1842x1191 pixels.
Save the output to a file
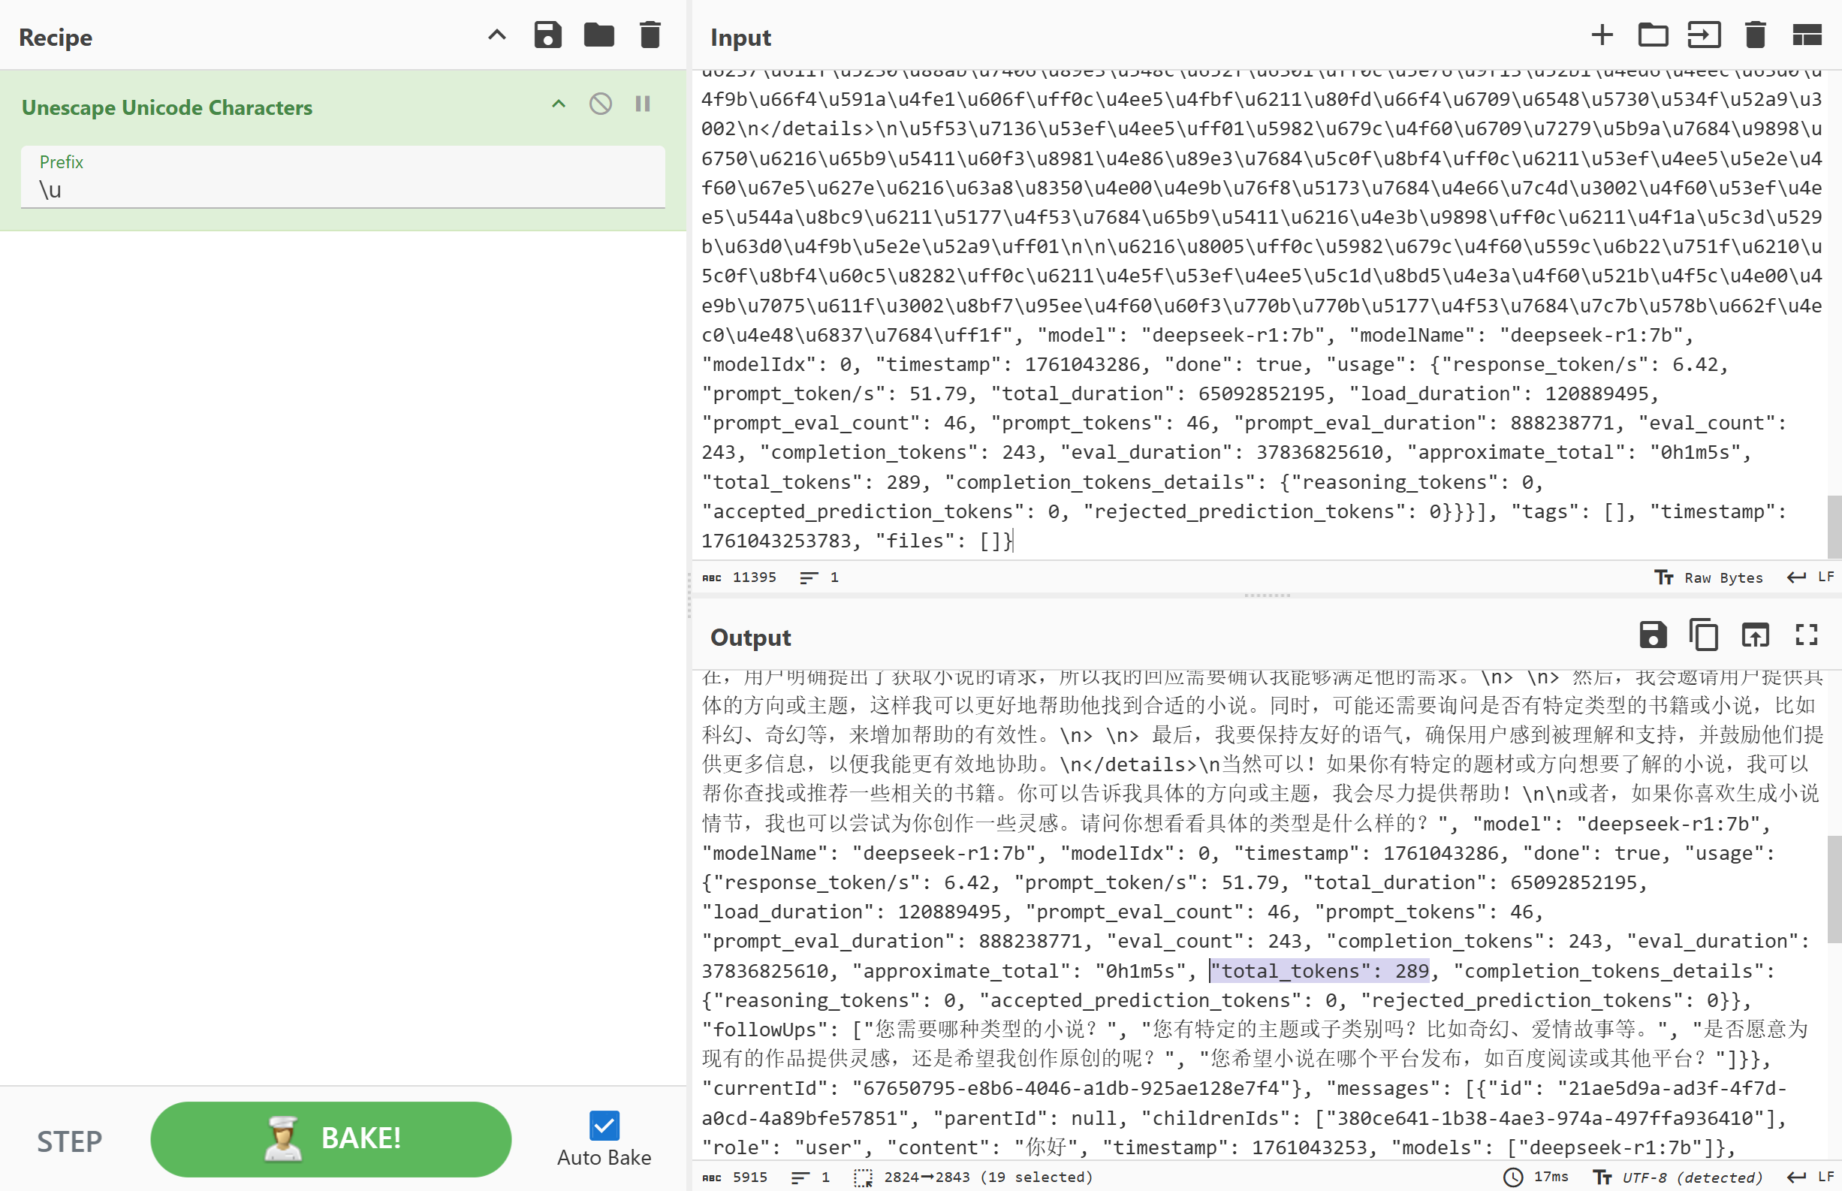[x=1653, y=636]
